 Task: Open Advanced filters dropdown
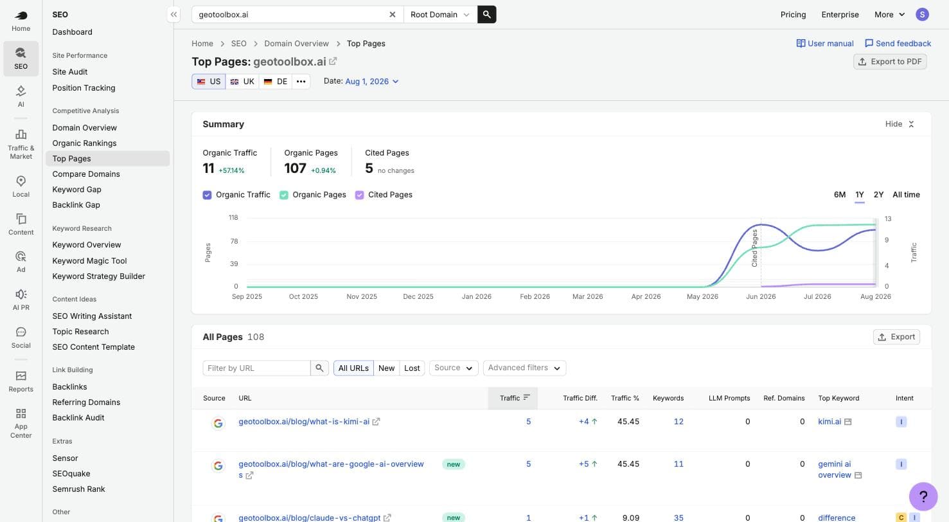click(524, 368)
